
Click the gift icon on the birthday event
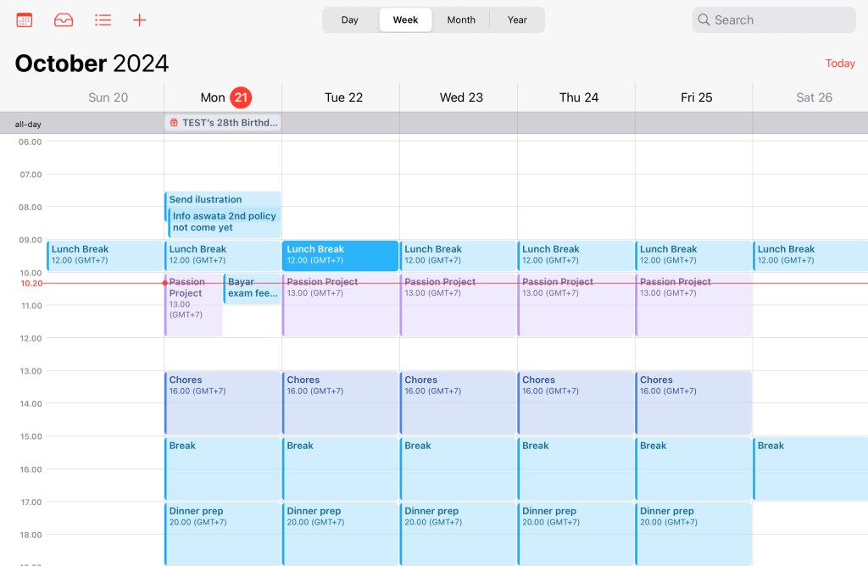[x=174, y=123]
